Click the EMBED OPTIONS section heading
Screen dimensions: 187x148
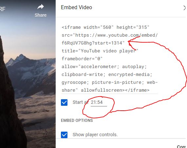(77, 120)
